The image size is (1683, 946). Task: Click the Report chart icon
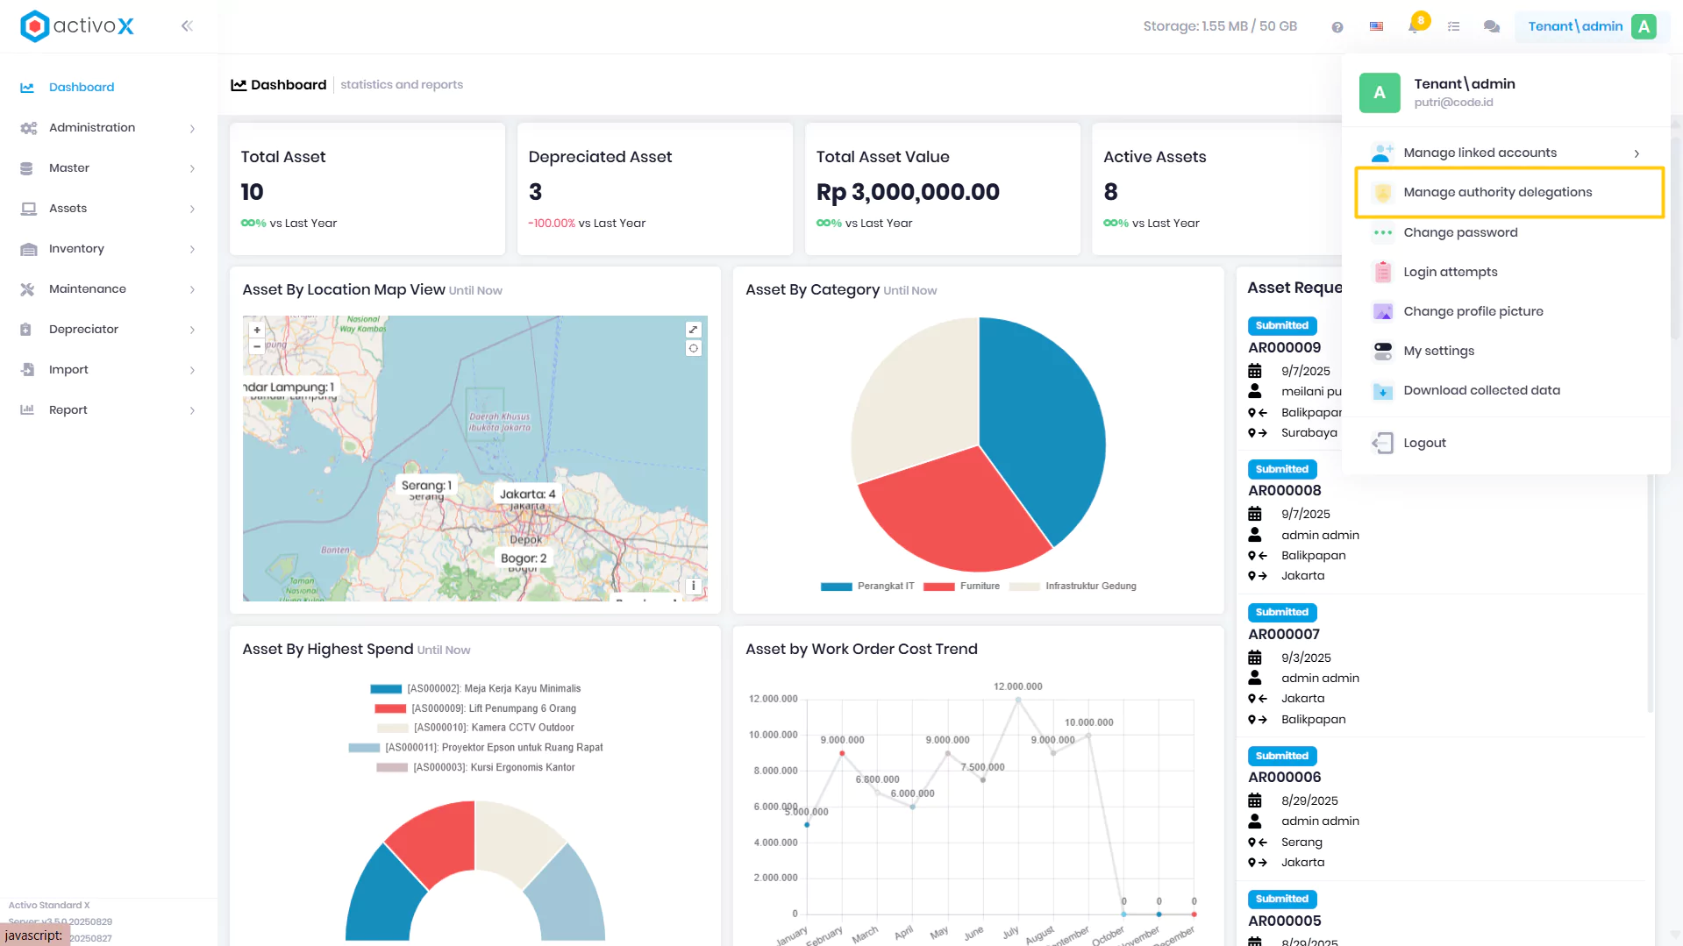[x=27, y=409]
